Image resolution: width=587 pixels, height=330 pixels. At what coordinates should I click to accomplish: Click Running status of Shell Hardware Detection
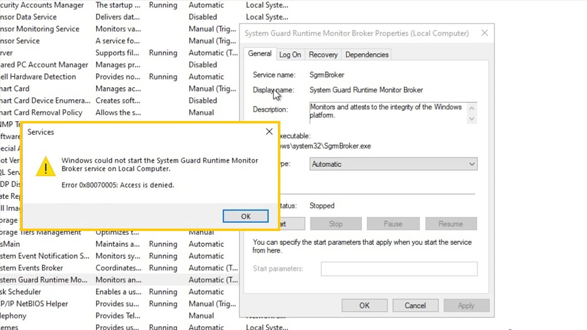pos(163,77)
